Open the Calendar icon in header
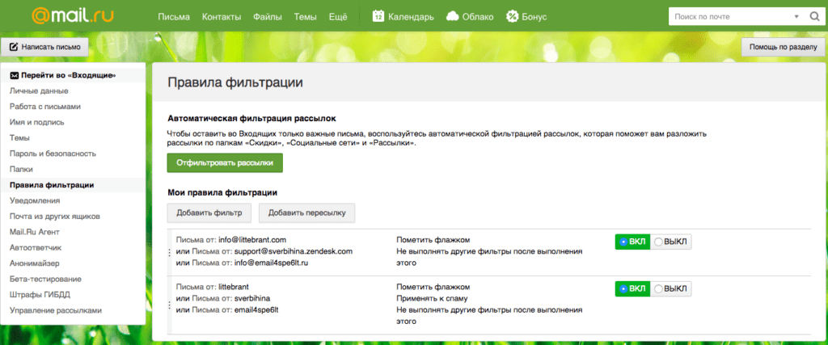This screenshot has width=828, height=345. click(x=378, y=16)
